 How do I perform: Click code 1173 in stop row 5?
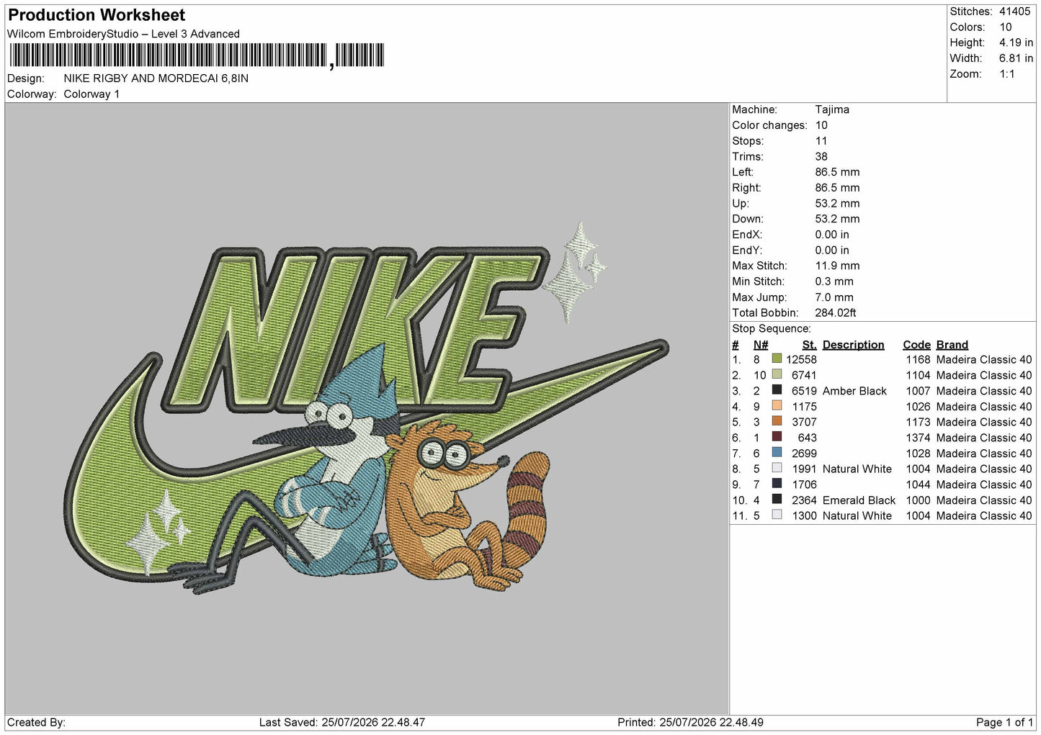(918, 422)
